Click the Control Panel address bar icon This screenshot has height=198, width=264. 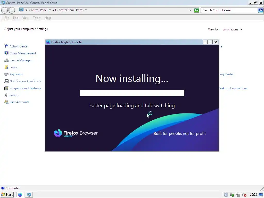click(21, 10)
